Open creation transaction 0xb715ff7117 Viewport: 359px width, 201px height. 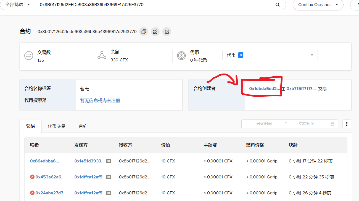(301, 89)
